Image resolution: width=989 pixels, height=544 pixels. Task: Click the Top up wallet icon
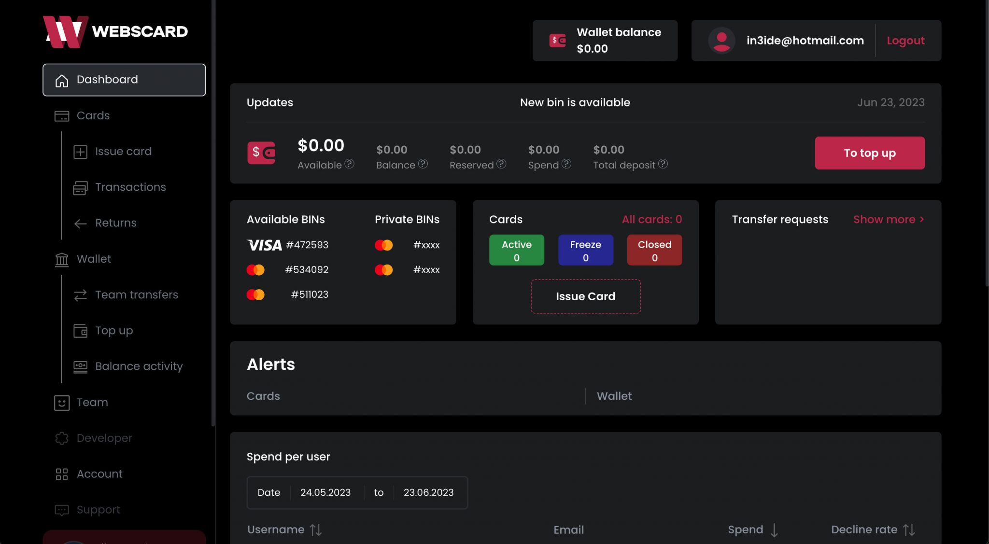click(80, 331)
